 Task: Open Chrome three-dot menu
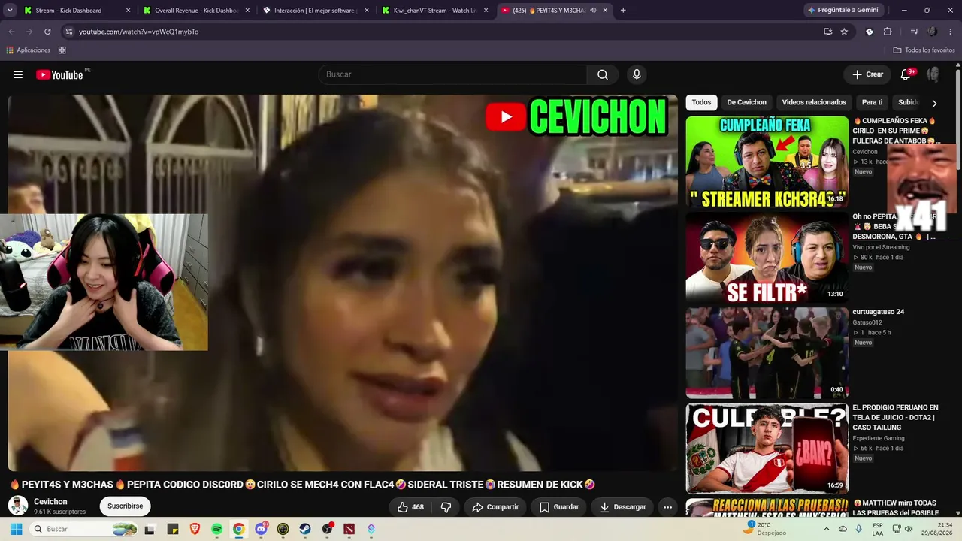[951, 32]
